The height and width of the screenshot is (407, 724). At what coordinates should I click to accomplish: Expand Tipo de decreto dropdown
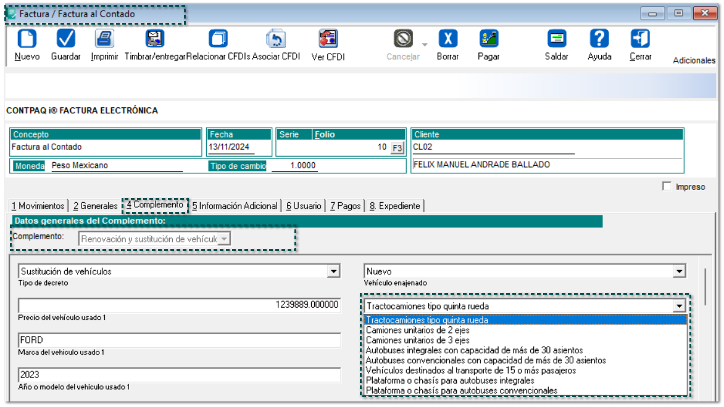tap(333, 271)
